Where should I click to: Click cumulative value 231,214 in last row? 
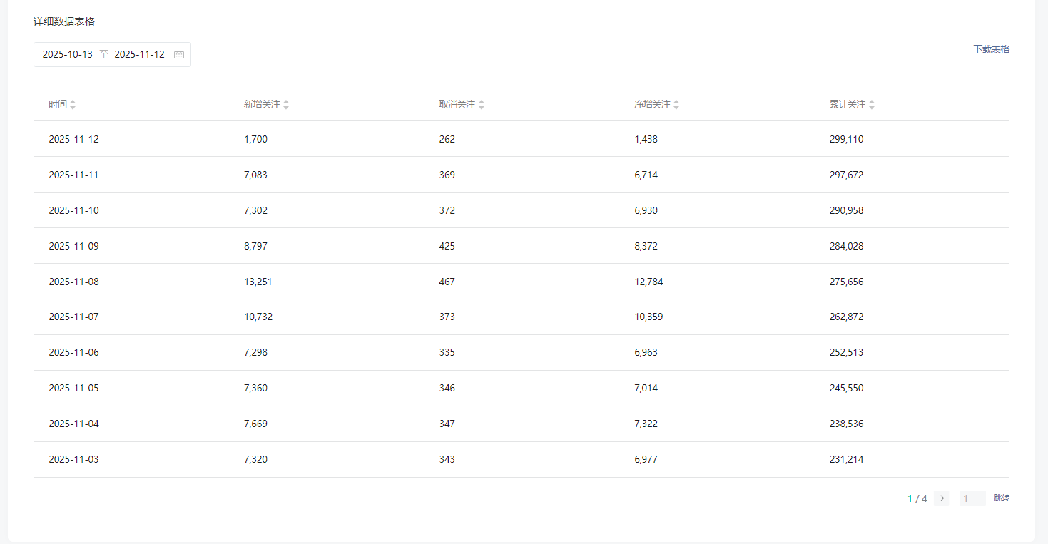(x=846, y=459)
